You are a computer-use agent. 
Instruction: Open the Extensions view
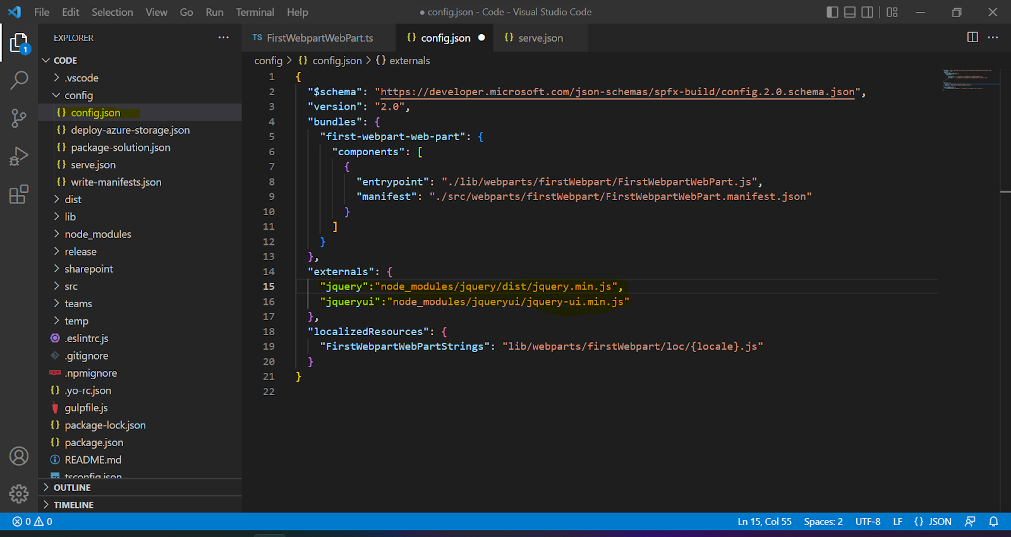pos(19,194)
